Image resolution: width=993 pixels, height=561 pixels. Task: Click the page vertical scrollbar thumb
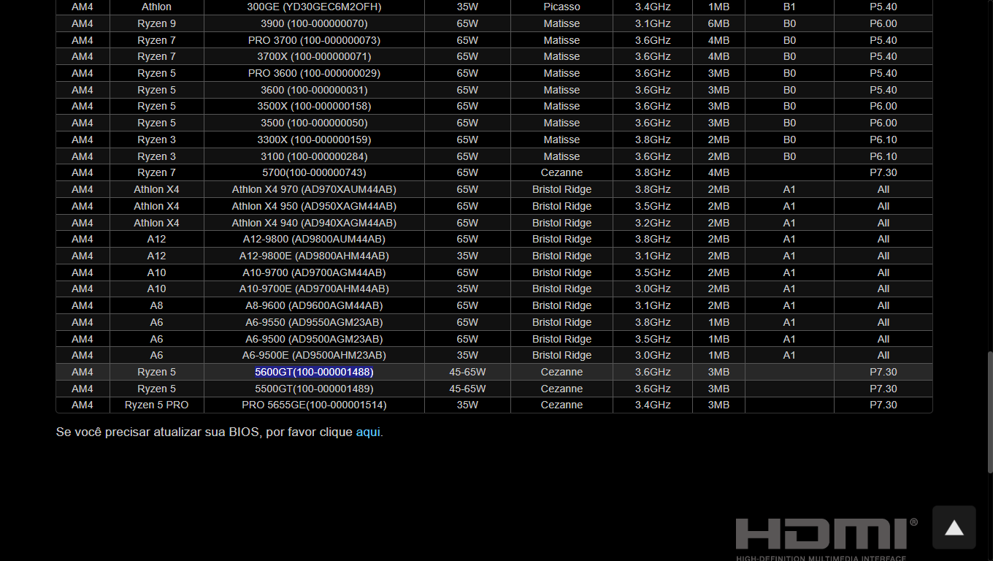pyautogui.click(x=989, y=413)
